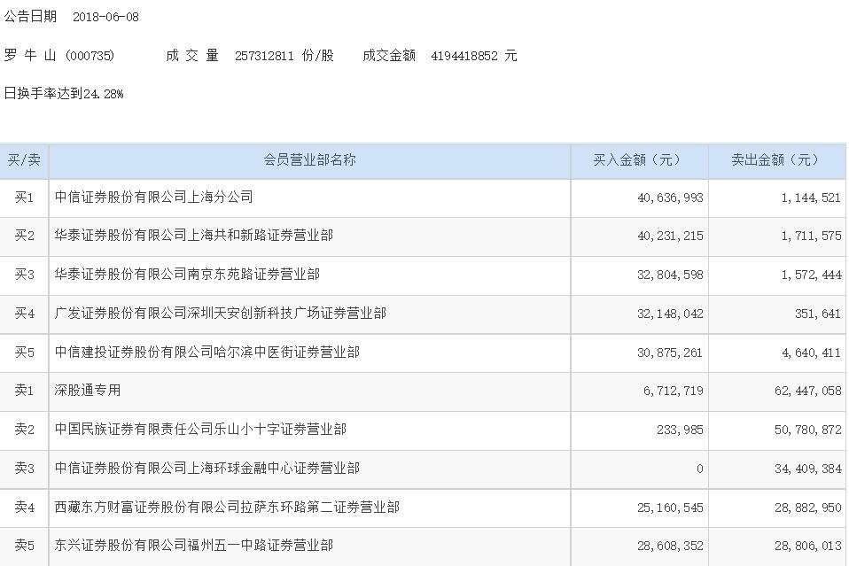Click the 买入金额（元） column header
The image size is (849, 566).
point(640,159)
